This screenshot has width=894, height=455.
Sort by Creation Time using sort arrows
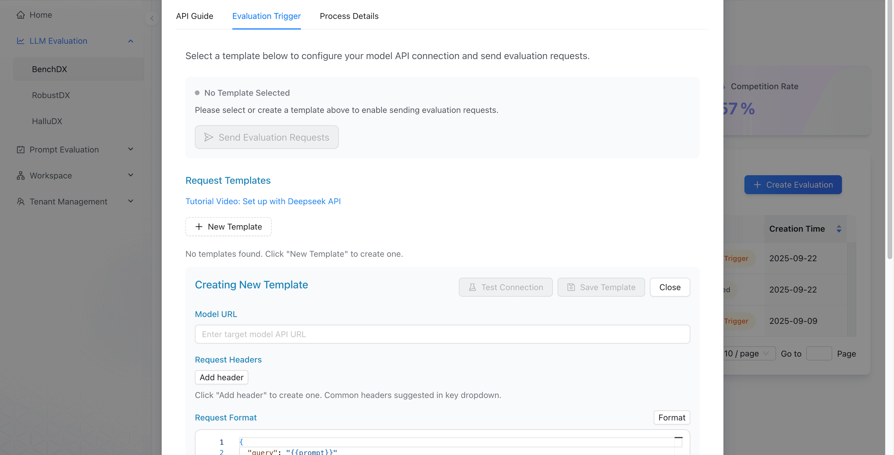(x=839, y=229)
